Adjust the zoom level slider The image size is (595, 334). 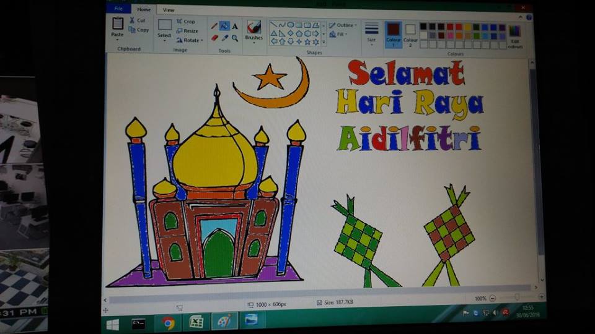(x=517, y=298)
